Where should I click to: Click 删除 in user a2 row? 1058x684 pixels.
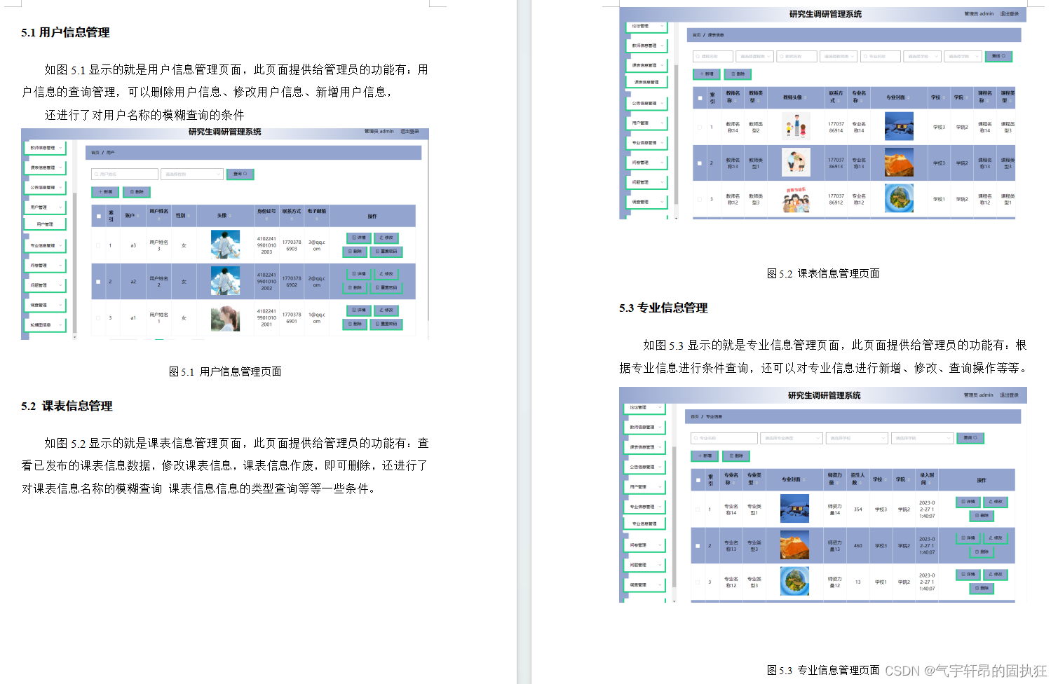pos(355,287)
